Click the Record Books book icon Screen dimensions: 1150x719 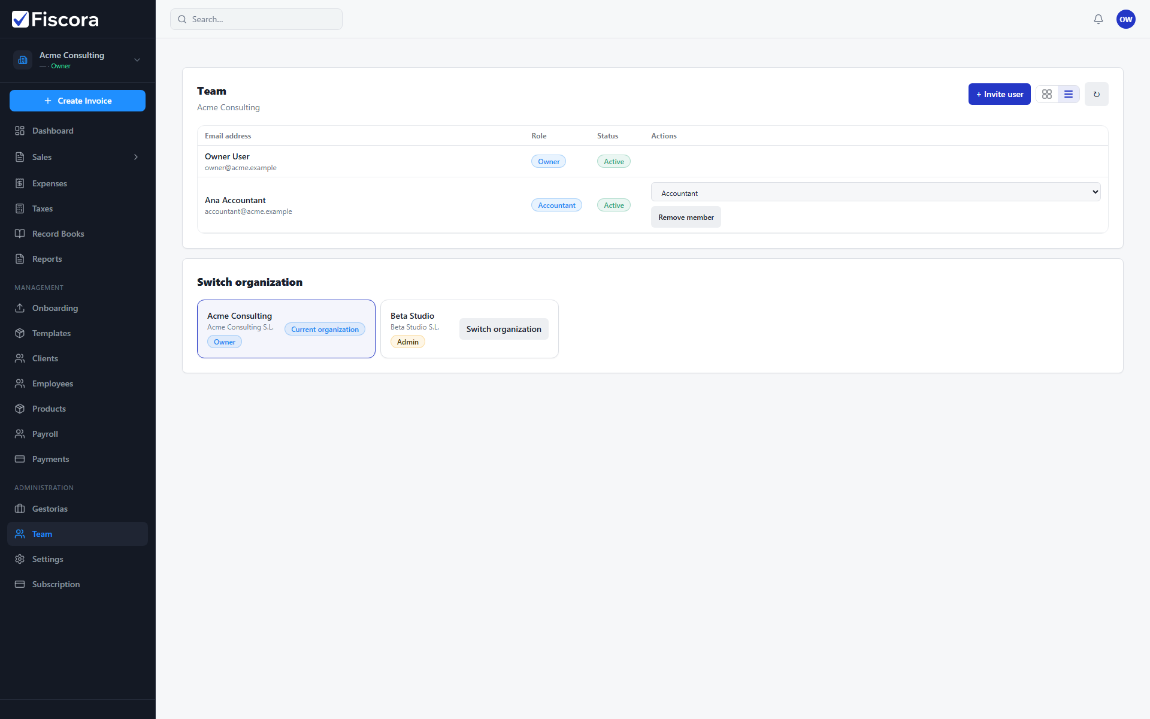pyautogui.click(x=20, y=234)
